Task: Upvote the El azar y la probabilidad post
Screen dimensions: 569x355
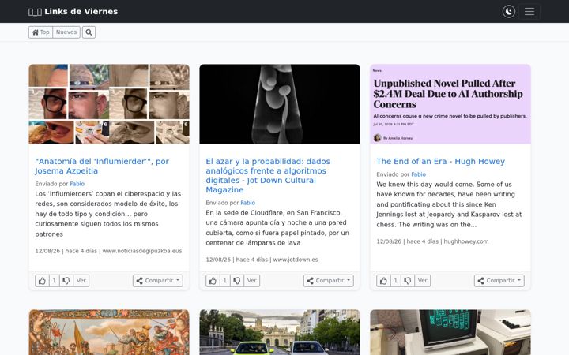Action: (213, 281)
